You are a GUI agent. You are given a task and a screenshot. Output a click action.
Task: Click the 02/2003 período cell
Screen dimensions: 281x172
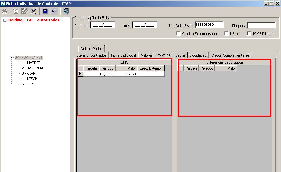point(107,74)
